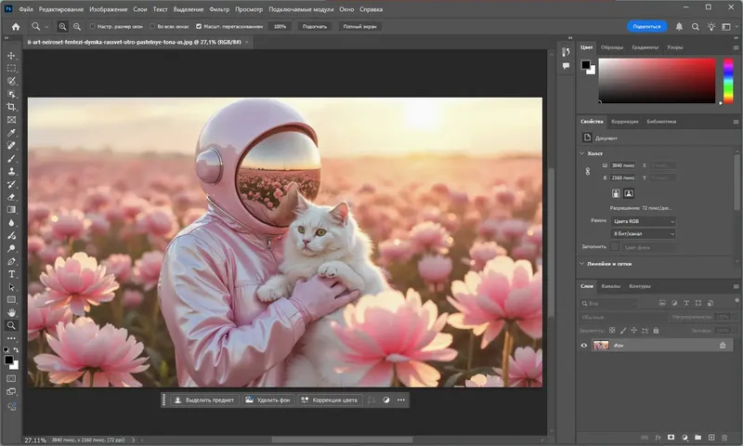
Task: Click the canvas width field showing 3840 пикс
Action: [x=624, y=165]
